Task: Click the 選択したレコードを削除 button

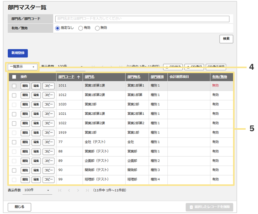Action: (x=210, y=207)
